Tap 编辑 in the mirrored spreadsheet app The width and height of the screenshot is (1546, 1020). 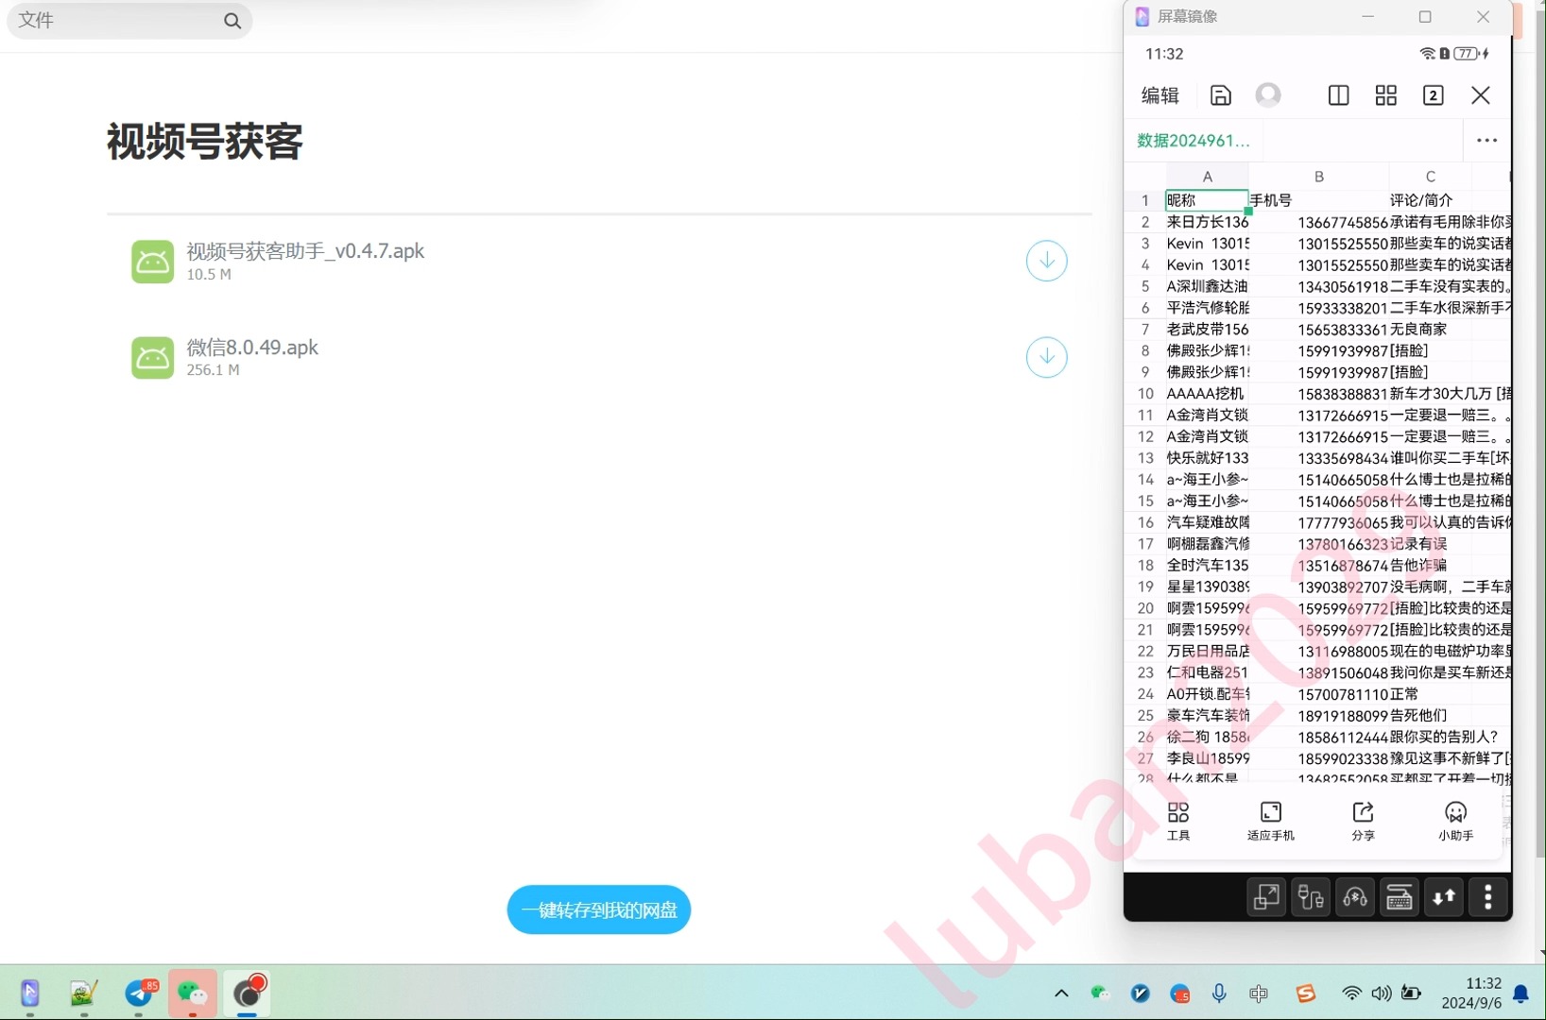[x=1160, y=95]
